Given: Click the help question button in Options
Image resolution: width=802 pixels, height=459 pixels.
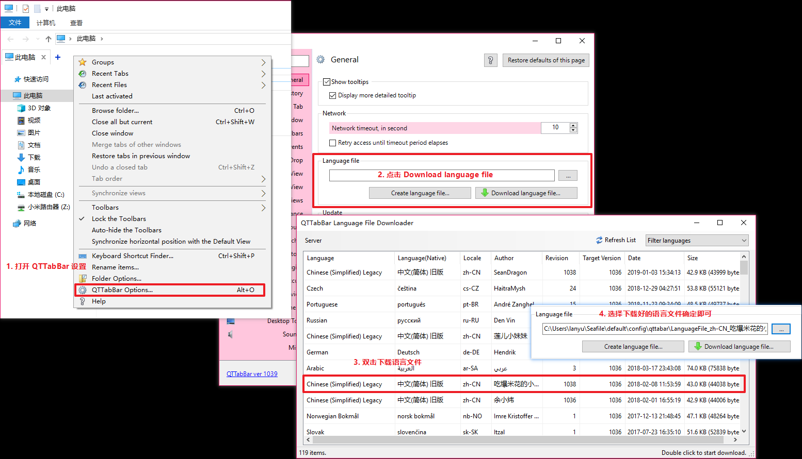Looking at the screenshot, I should [x=491, y=60].
